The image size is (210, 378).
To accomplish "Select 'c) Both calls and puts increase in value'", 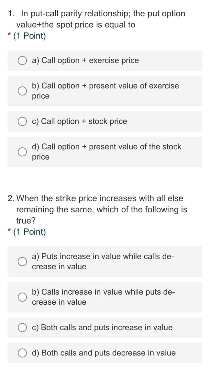I will (22, 328).
